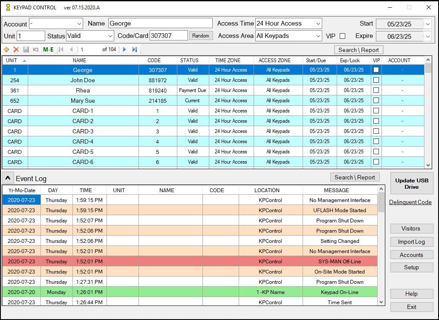
Task: Toggle VIP checkbox in George's row
Action: click(376, 70)
